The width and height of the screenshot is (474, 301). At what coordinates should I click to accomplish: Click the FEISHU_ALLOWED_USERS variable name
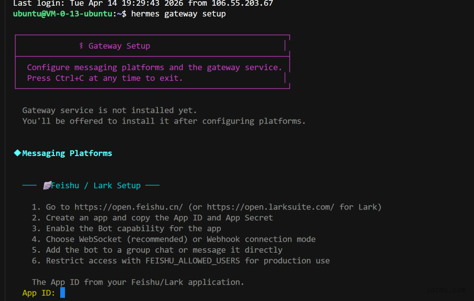tap(193, 261)
